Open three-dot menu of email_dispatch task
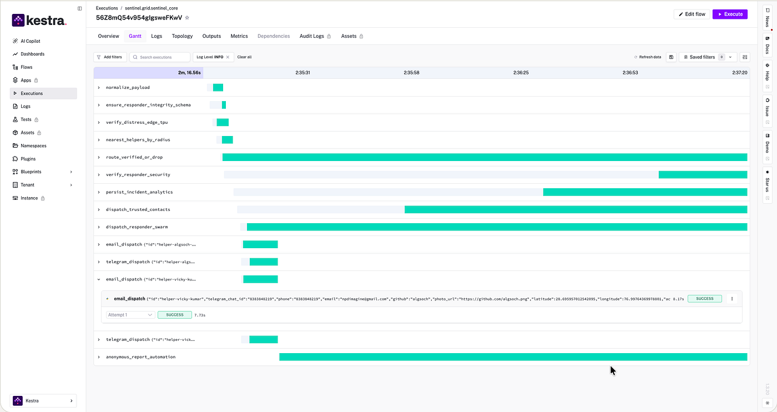777x412 pixels. click(732, 299)
